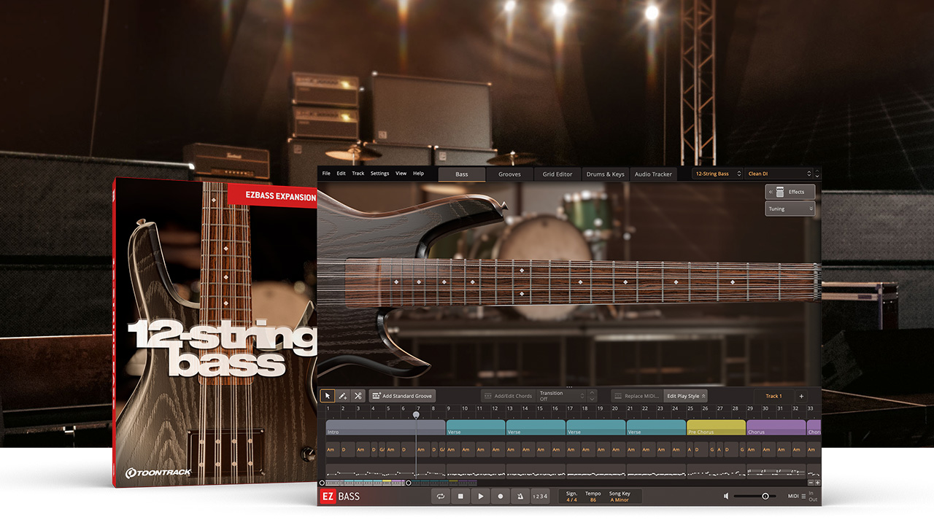Expand the Tuning panel
Image resolution: width=934 pixels, height=525 pixels.
tap(790, 209)
